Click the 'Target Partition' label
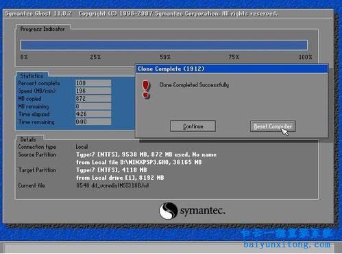 [x=37, y=170]
